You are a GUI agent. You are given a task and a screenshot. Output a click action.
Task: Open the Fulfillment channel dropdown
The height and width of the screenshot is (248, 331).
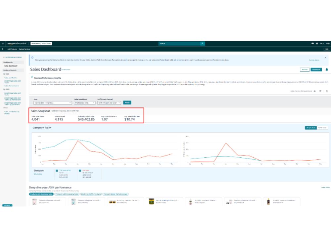109,103
